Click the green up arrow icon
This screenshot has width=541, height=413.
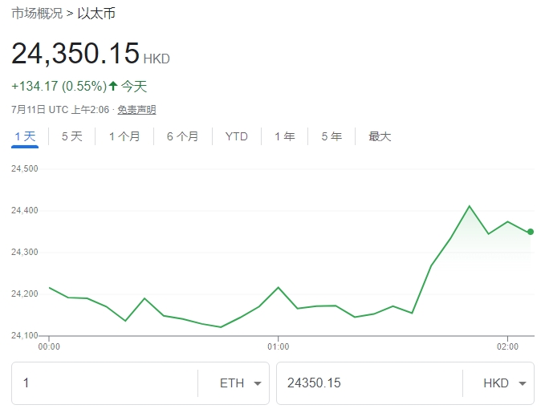[113, 86]
